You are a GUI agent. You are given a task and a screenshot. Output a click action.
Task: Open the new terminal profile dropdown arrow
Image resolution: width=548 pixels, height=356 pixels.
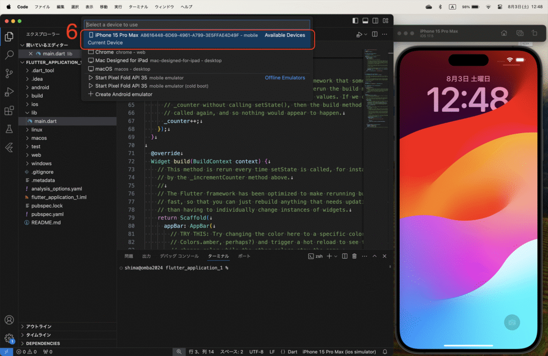click(x=336, y=256)
